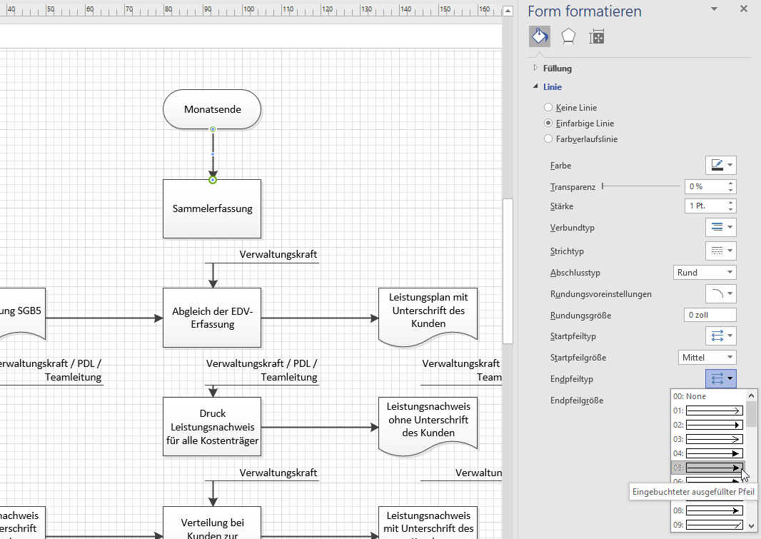
Task: Open the Verbundtyp compound line picker
Action: click(x=720, y=228)
